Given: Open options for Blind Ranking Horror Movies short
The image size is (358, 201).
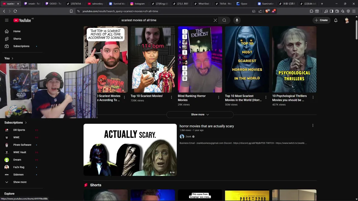Looking at the screenshot, I should (219, 97).
